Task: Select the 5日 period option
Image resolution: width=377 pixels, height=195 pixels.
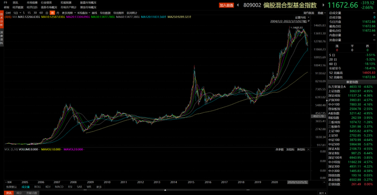Action: pos(16,12)
